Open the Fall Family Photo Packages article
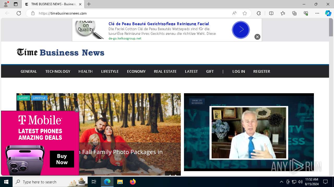This screenshot has height=187, width=334. (121, 152)
